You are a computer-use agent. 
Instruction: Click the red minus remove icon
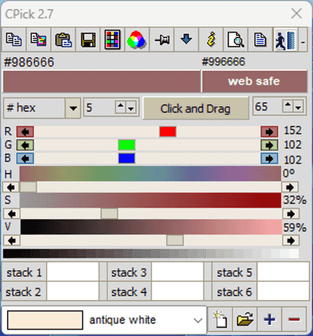click(x=294, y=319)
